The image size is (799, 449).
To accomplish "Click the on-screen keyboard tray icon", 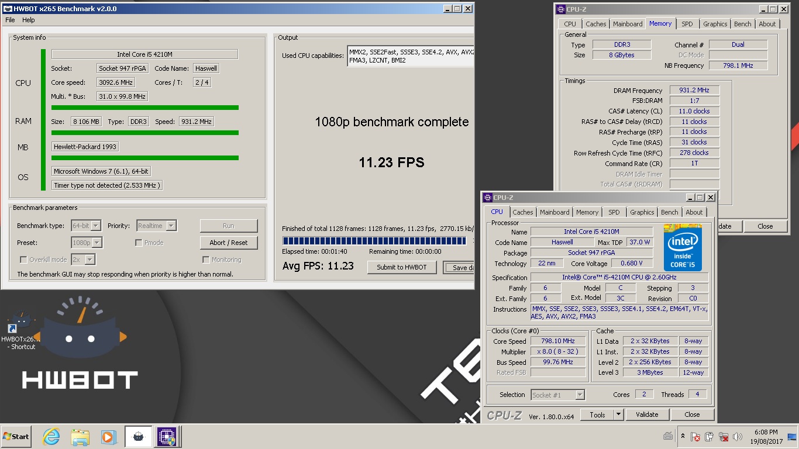I will coord(668,436).
